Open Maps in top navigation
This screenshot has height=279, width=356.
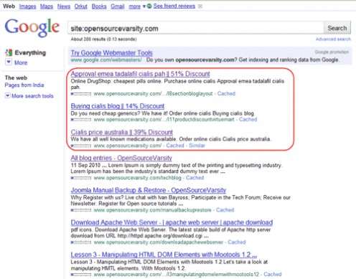click(47, 6)
